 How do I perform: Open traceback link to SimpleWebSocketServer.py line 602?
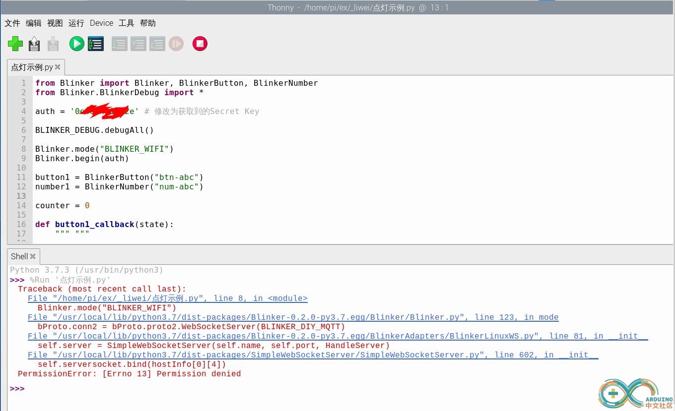point(313,355)
